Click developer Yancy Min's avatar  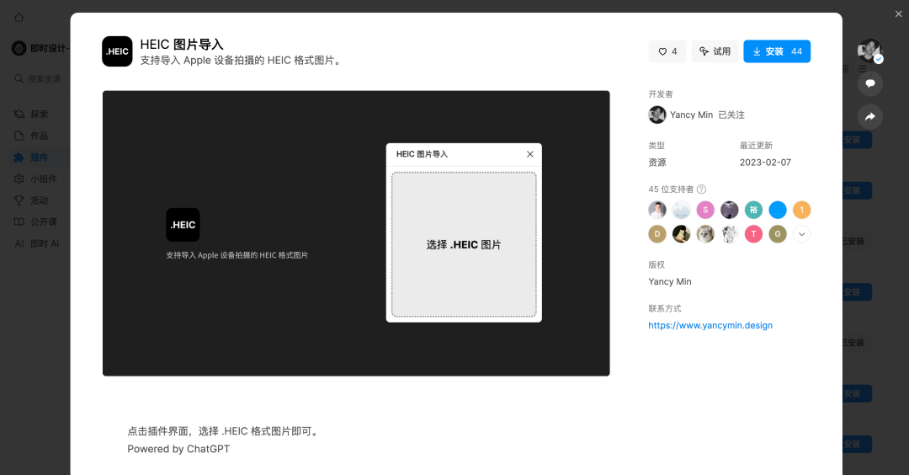pos(656,115)
